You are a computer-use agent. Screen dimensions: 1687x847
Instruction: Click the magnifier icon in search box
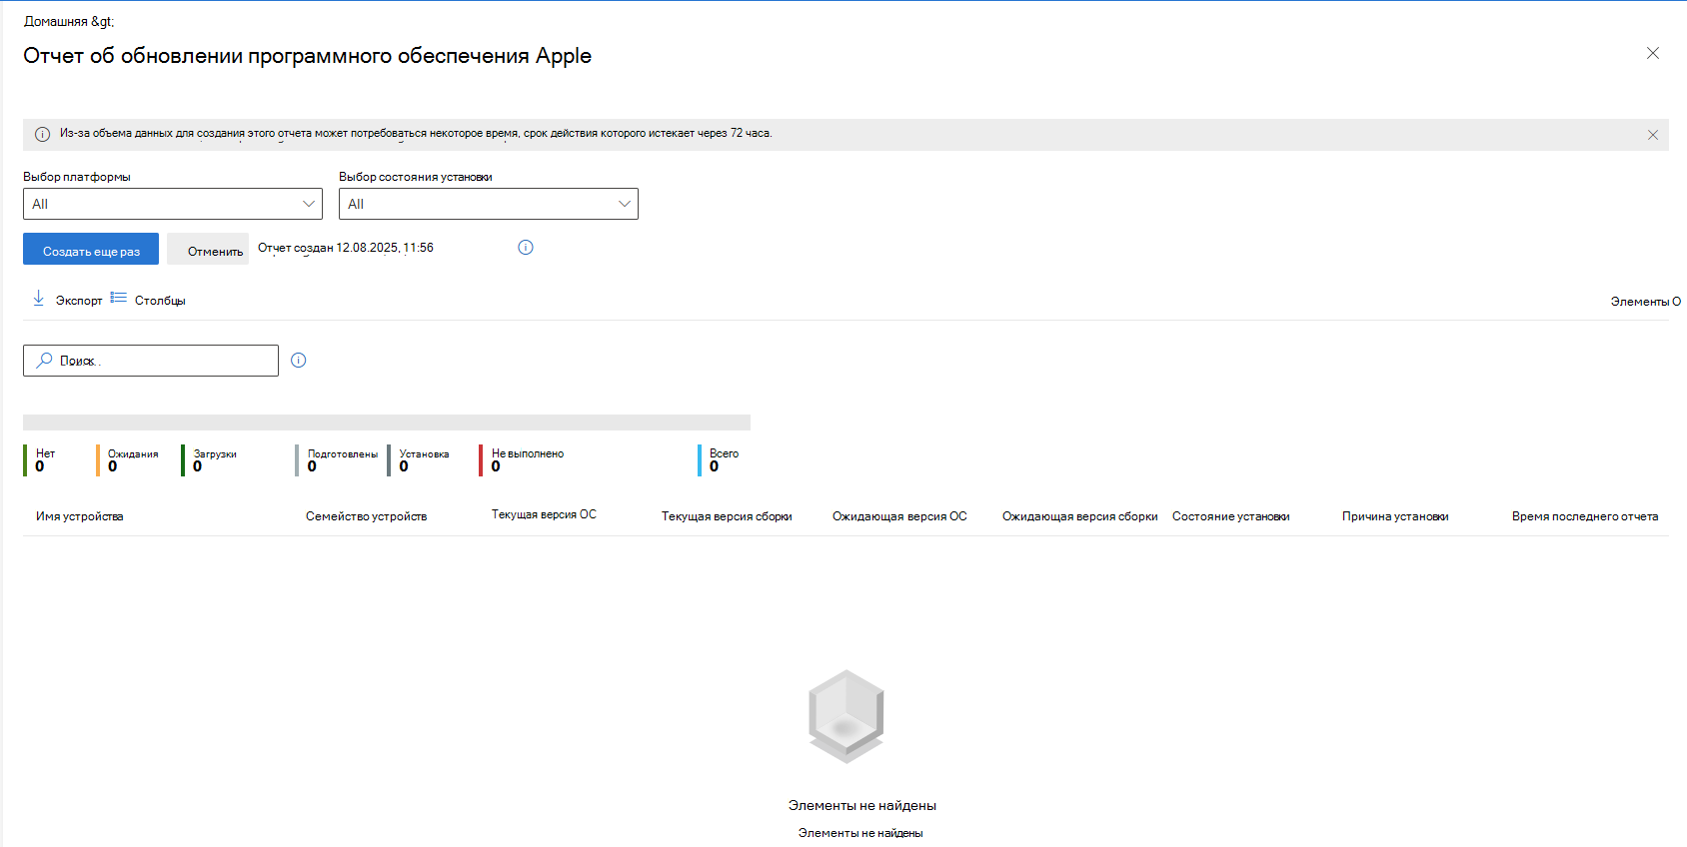click(x=44, y=361)
